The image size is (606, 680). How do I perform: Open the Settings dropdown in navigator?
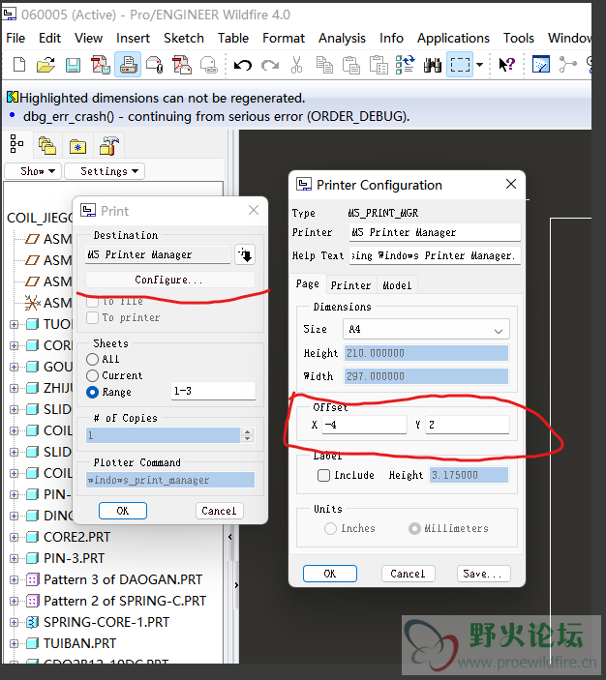coord(105,171)
